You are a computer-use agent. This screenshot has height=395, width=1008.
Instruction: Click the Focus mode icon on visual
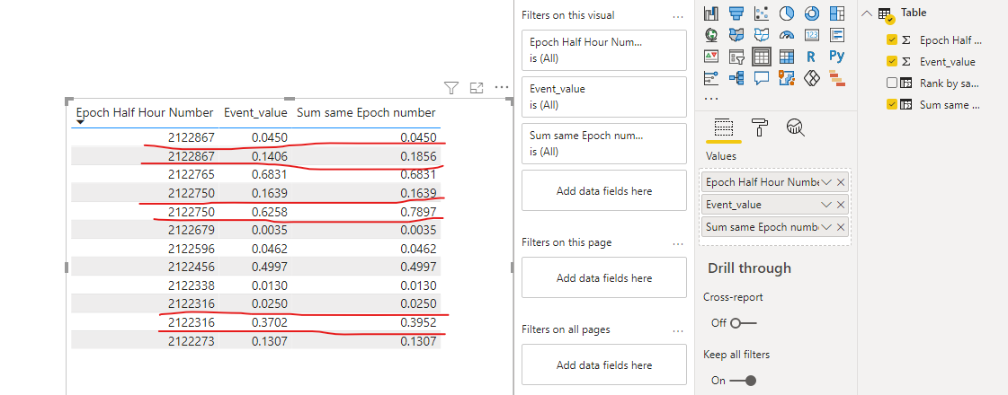[x=477, y=87]
